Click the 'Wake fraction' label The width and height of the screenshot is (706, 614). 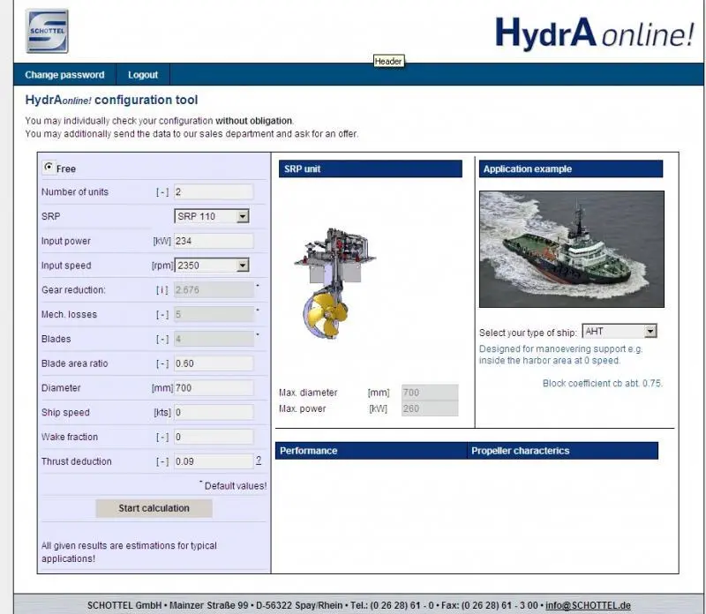click(x=70, y=437)
